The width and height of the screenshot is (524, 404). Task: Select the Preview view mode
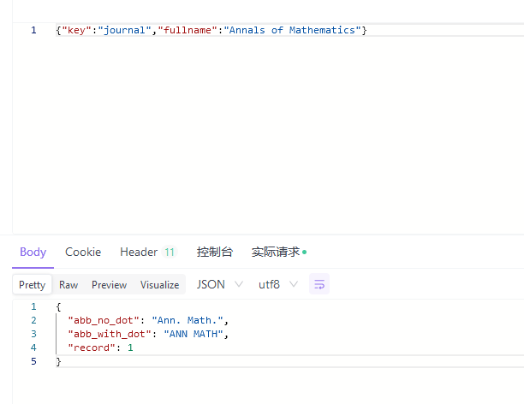110,285
